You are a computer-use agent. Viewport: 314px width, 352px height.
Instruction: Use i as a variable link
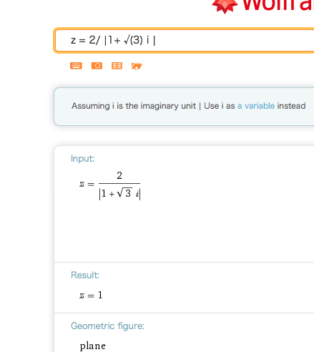[x=256, y=106]
